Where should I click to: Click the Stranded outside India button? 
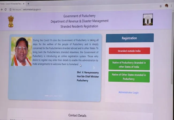pyautogui.click(x=129, y=51)
